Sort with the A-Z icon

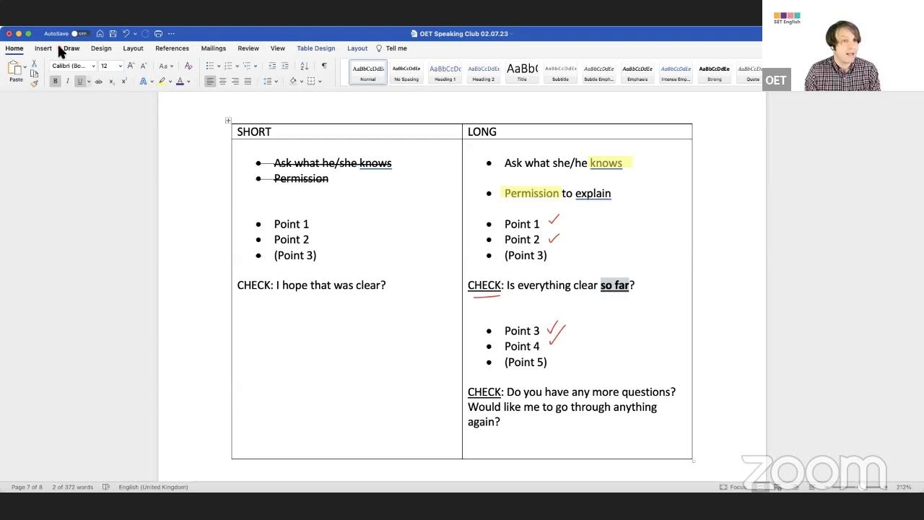(x=305, y=66)
